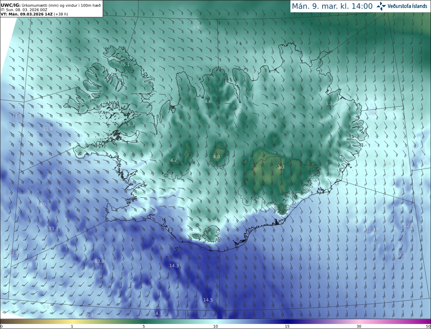Click the 4.0 value on Hofsjökull glacier
The width and height of the screenshot is (431, 329).
click(x=217, y=156)
